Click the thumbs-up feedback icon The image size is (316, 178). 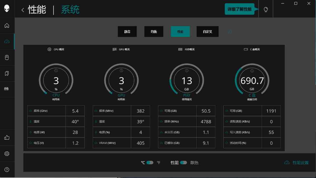pos(7,137)
